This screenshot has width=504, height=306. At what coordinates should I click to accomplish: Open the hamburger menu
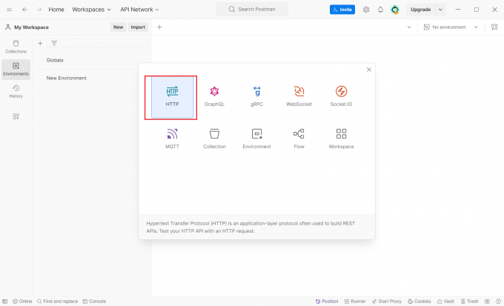coord(10,10)
